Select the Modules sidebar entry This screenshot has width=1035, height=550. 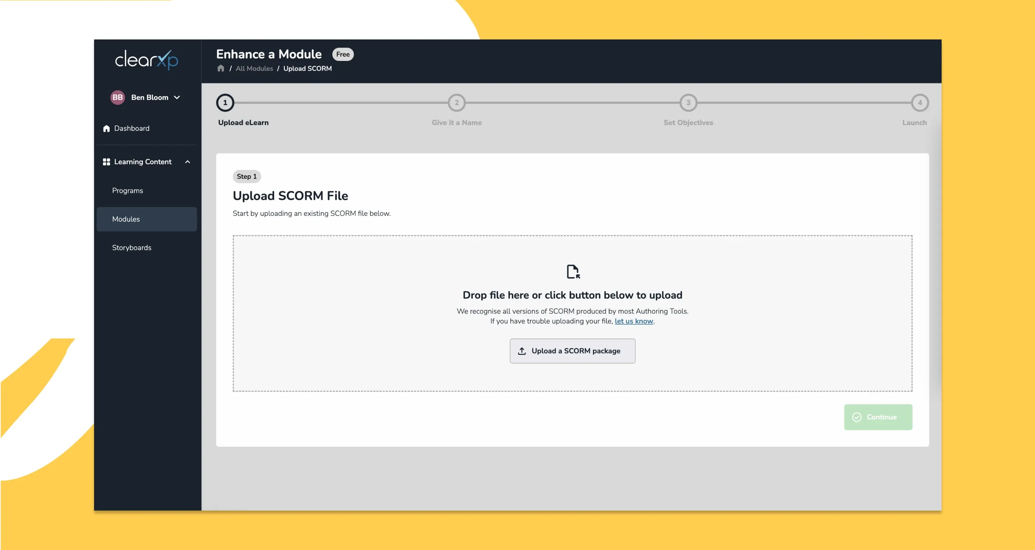pos(126,219)
